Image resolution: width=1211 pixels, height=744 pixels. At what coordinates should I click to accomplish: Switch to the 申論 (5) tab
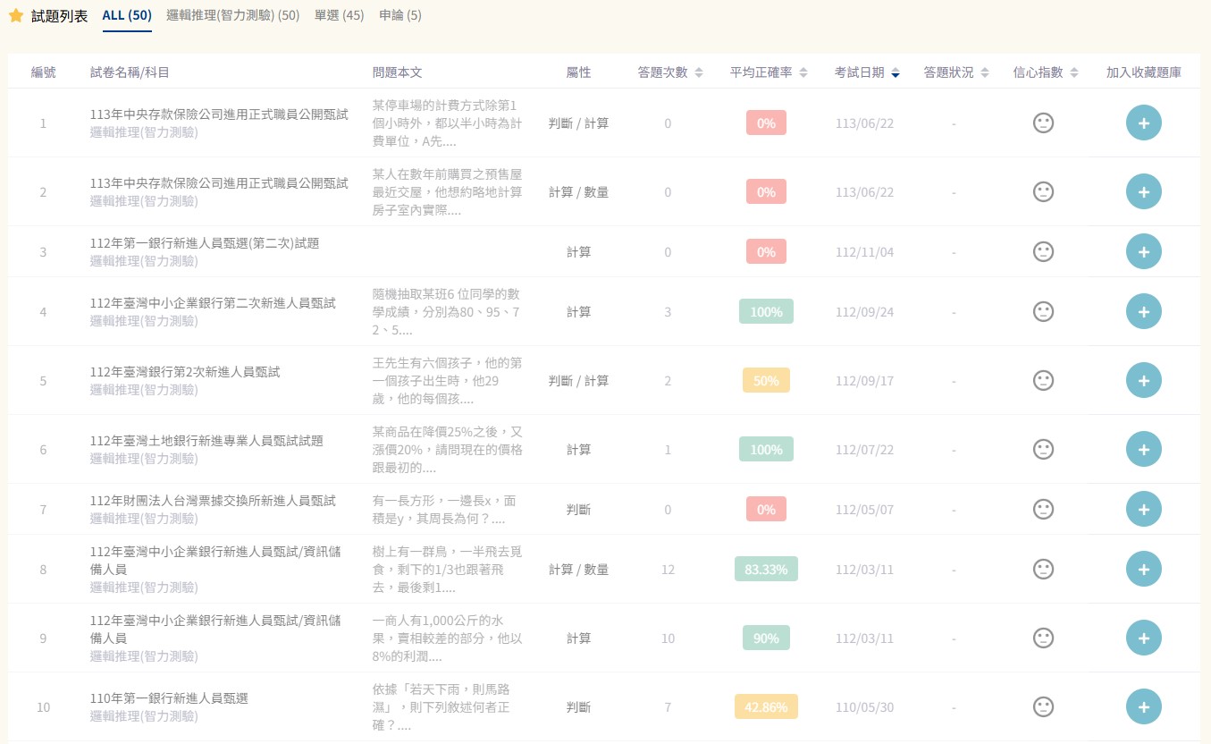[400, 16]
